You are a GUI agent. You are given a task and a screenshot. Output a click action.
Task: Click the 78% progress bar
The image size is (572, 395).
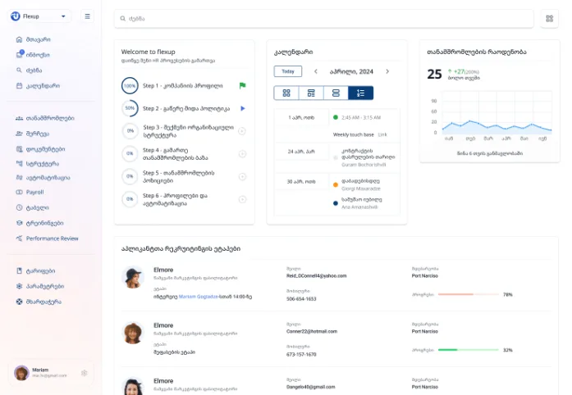tap(469, 294)
